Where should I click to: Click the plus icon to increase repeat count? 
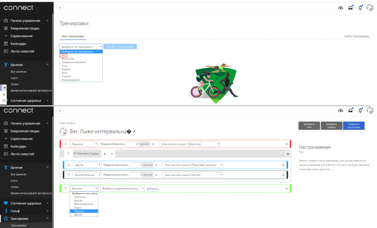click(x=105, y=154)
